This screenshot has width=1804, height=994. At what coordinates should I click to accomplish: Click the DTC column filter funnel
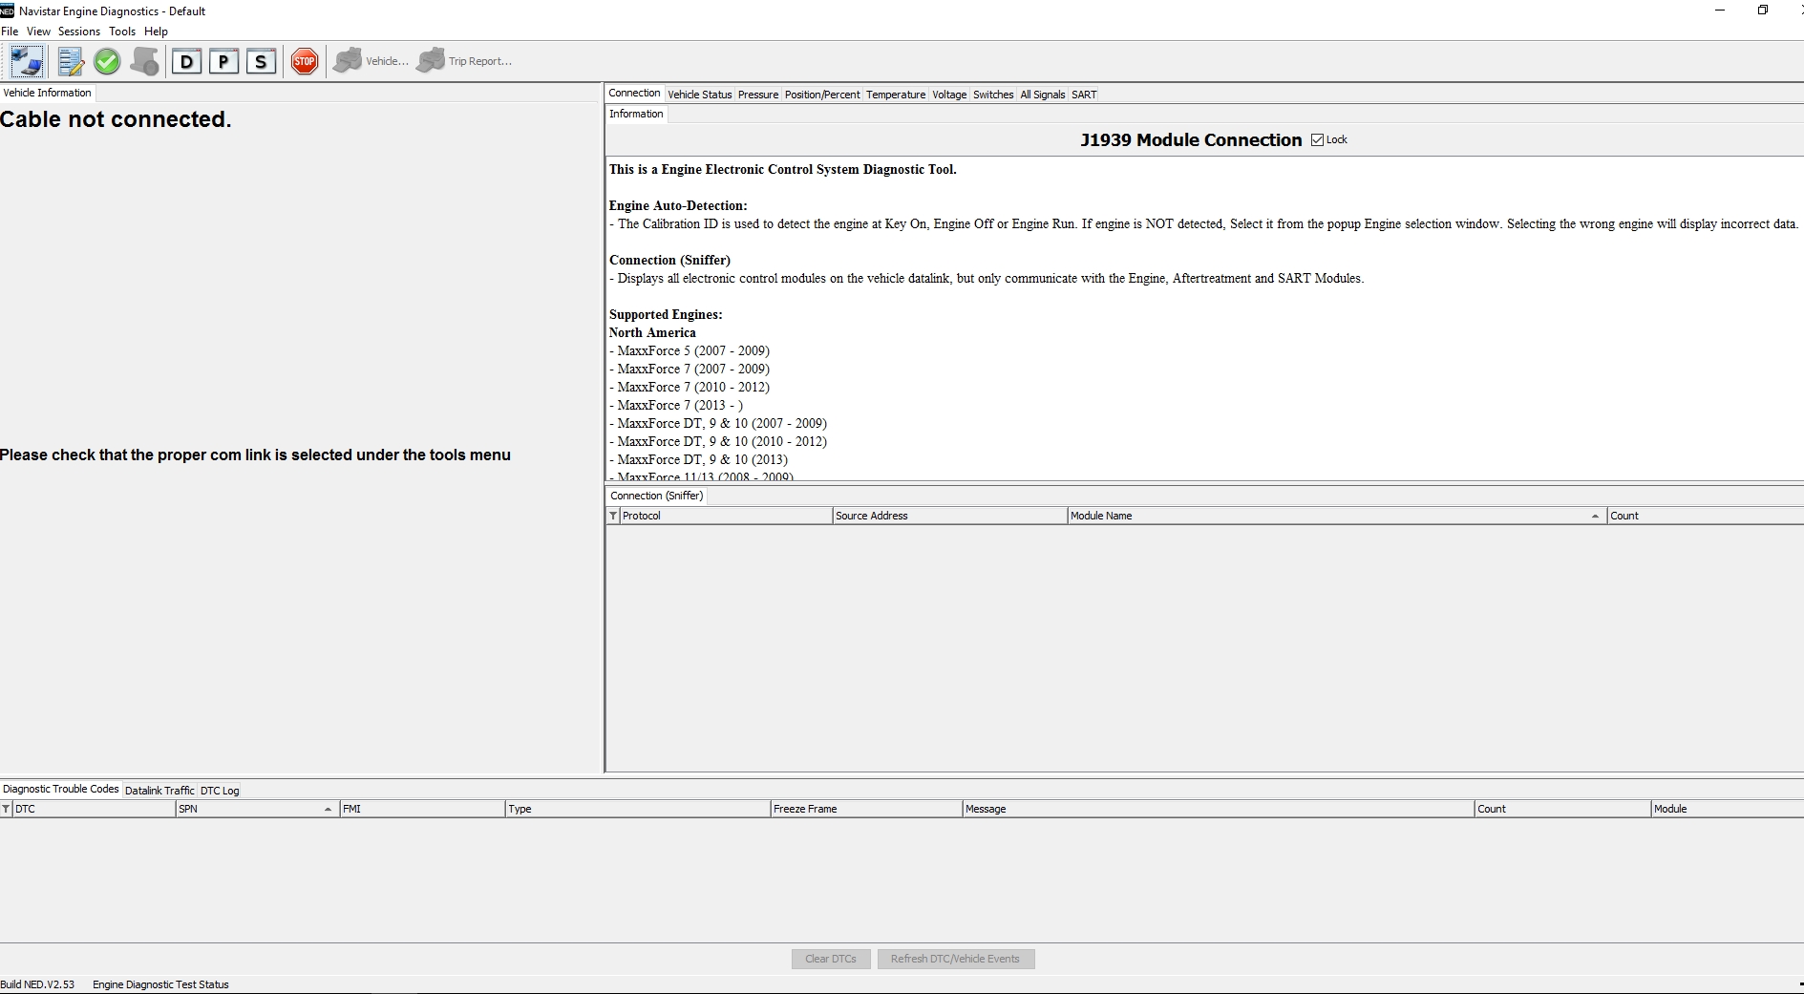pos(7,809)
